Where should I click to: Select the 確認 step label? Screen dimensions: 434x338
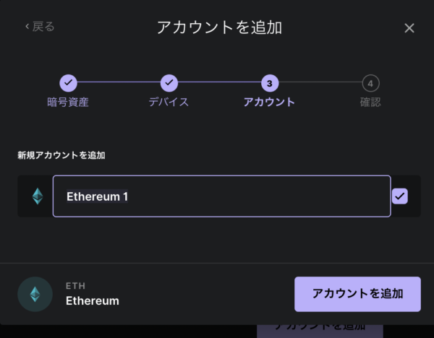tap(370, 103)
